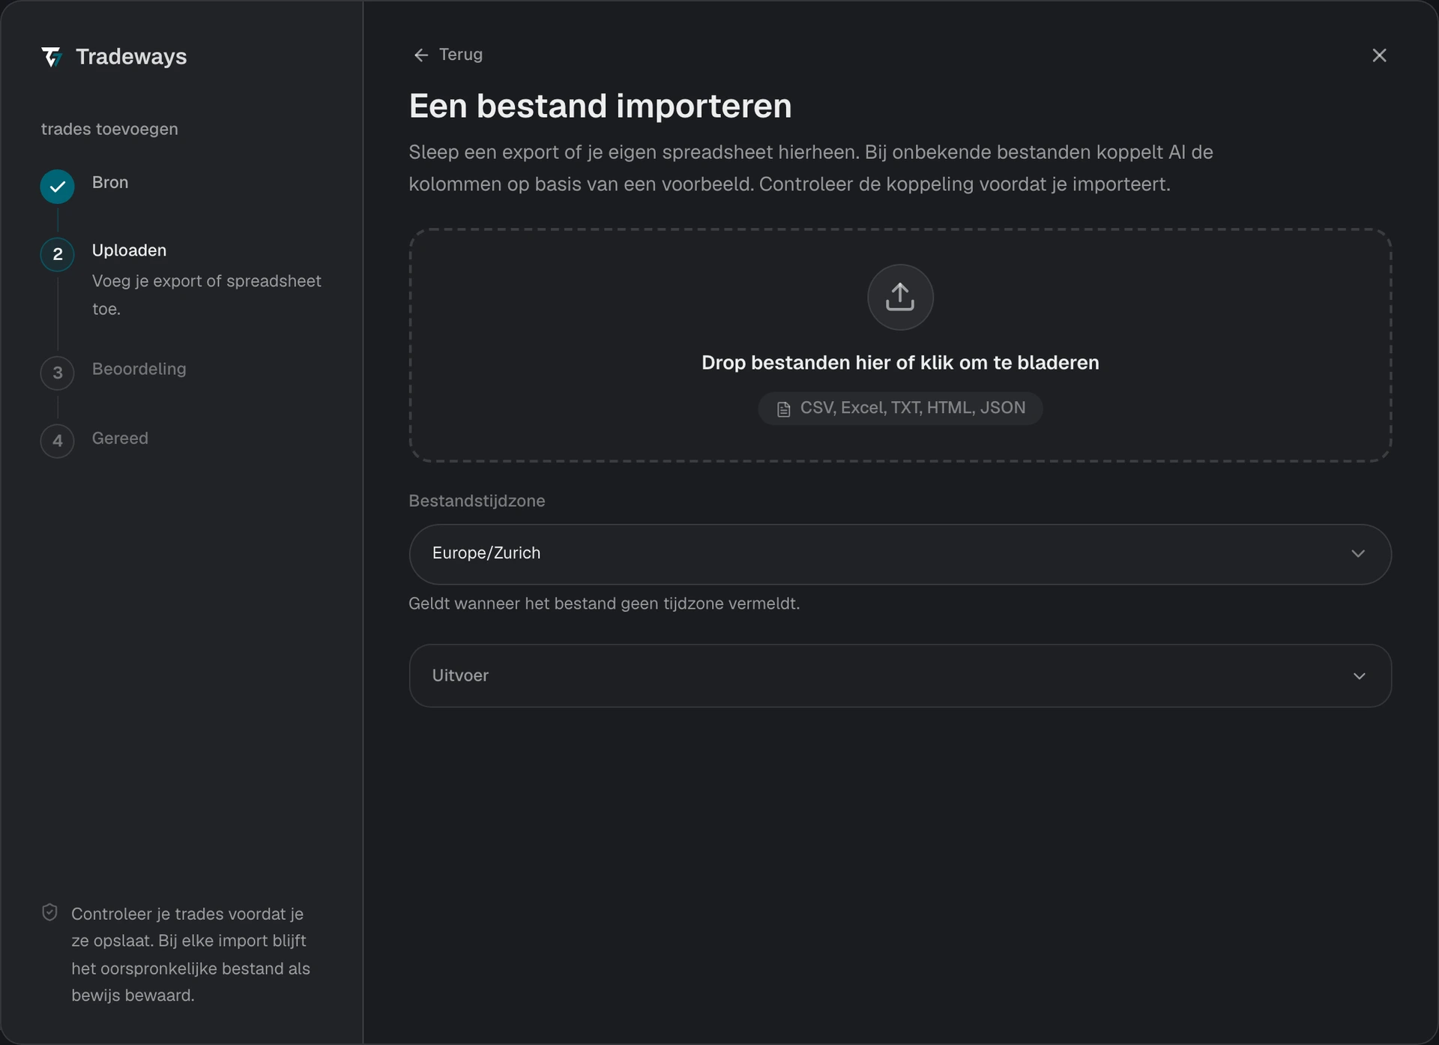Click the 'trades toevoegen' heading
The height and width of the screenshot is (1045, 1439).
(109, 129)
